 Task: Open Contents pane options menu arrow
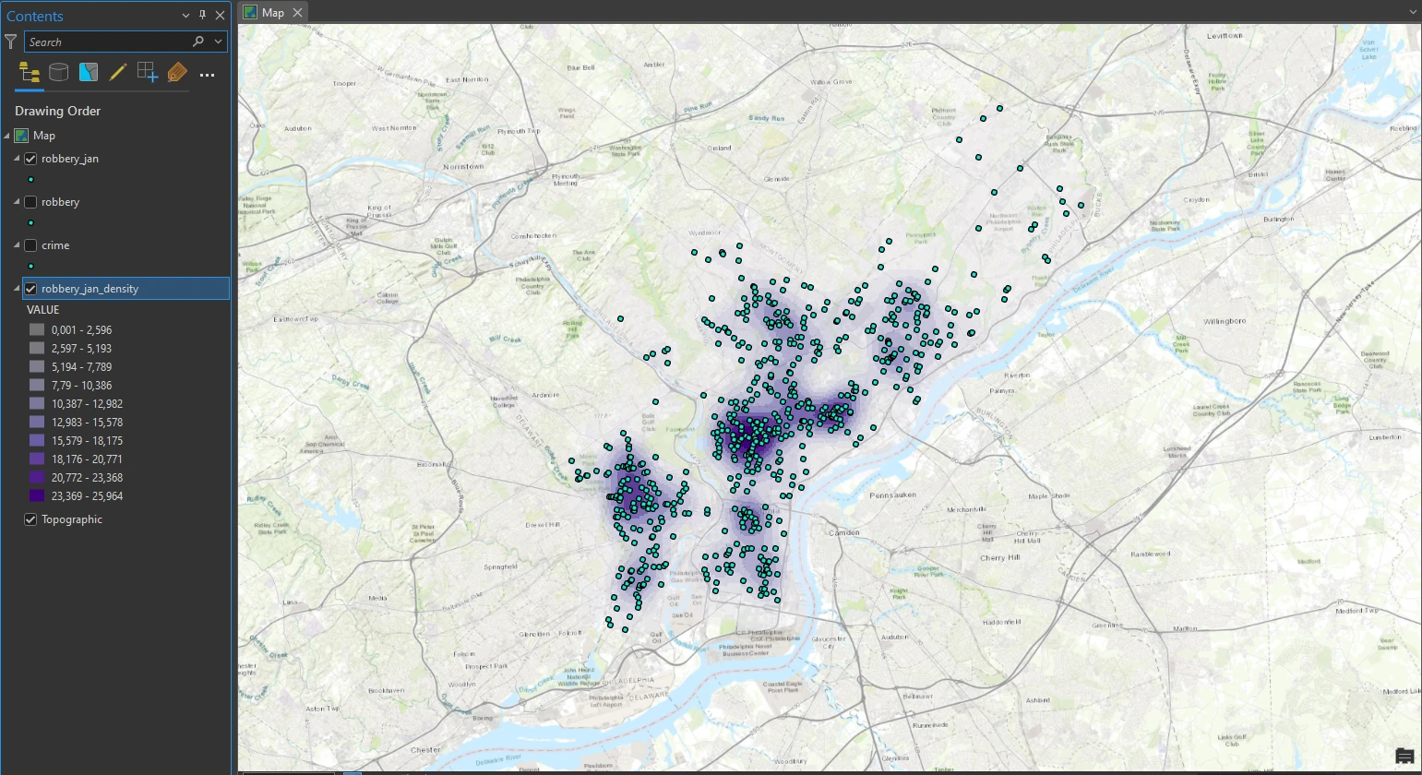pyautogui.click(x=185, y=16)
